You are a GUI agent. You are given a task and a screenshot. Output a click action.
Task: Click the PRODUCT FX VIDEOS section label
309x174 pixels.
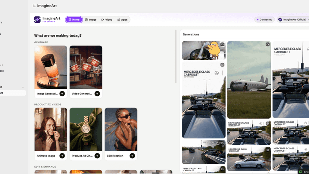[48, 105]
